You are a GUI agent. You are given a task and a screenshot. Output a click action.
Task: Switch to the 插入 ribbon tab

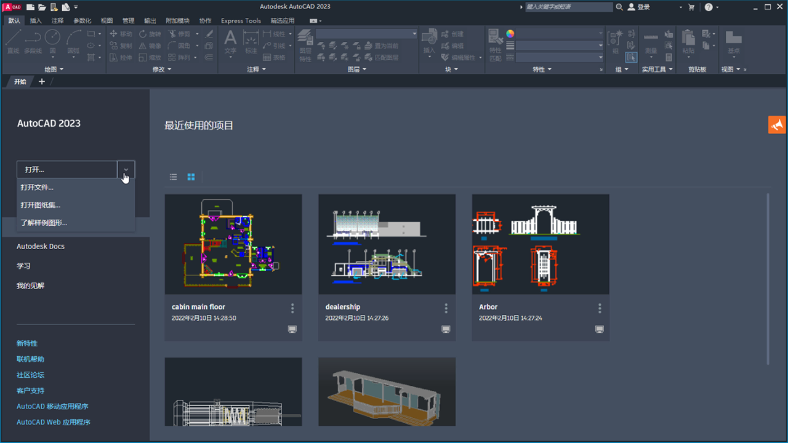36,20
